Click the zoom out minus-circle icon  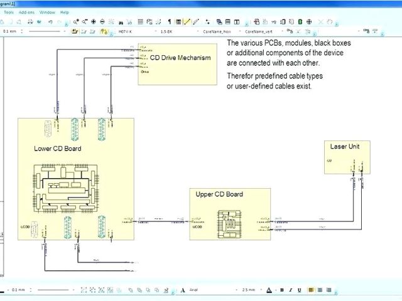(103, 21)
